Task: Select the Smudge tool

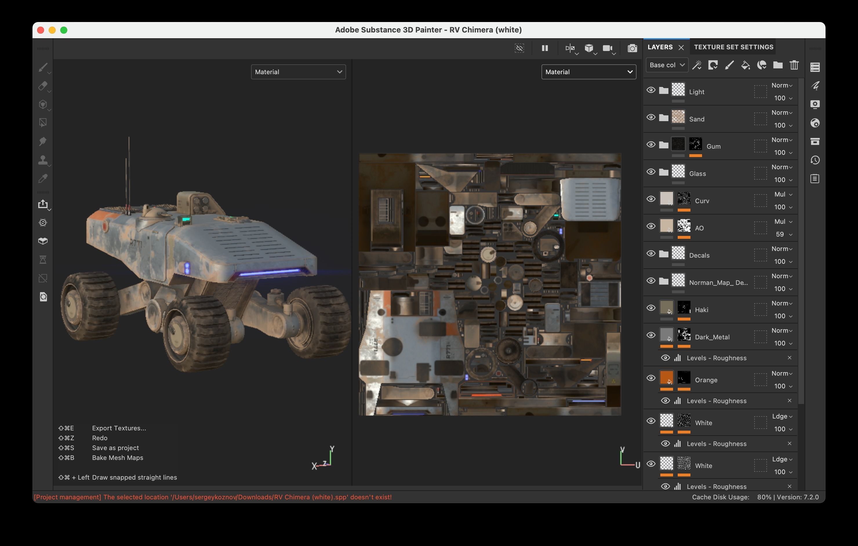Action: click(x=43, y=141)
